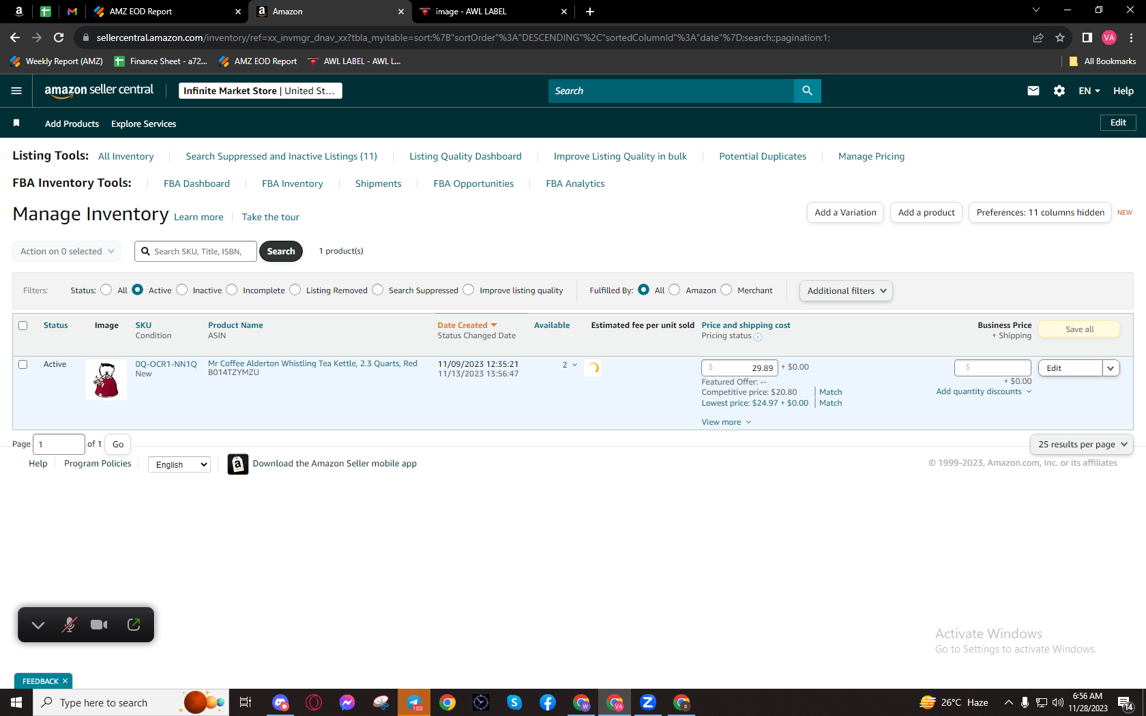Select the Incomplete status filter
Image resolution: width=1146 pixels, height=716 pixels.
(232, 290)
